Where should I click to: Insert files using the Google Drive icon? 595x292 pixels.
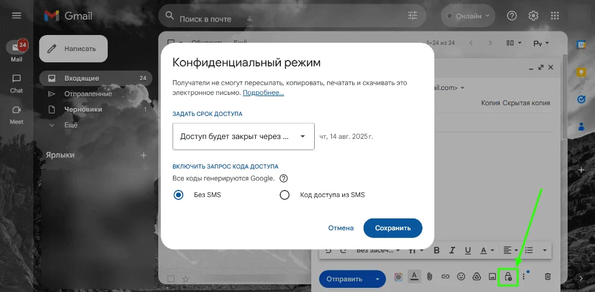click(477, 277)
